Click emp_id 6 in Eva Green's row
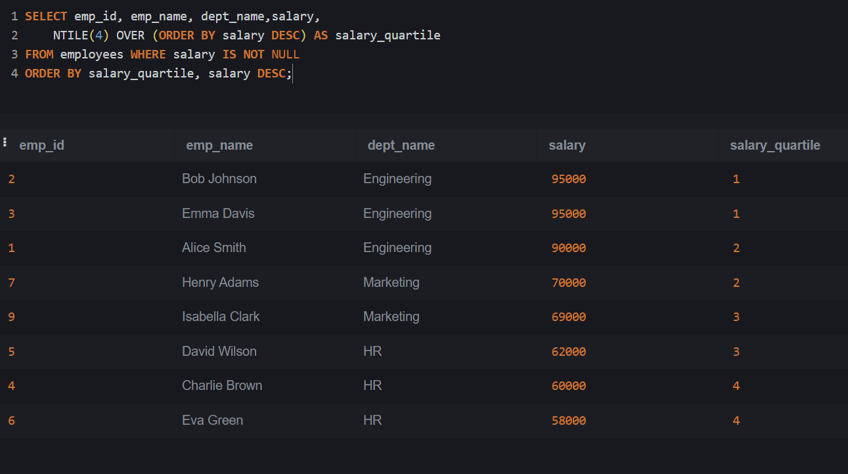The width and height of the screenshot is (848, 474). 12,421
